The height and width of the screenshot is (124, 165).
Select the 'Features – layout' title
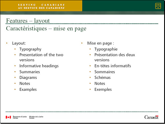pyautogui.click(x=28, y=21)
